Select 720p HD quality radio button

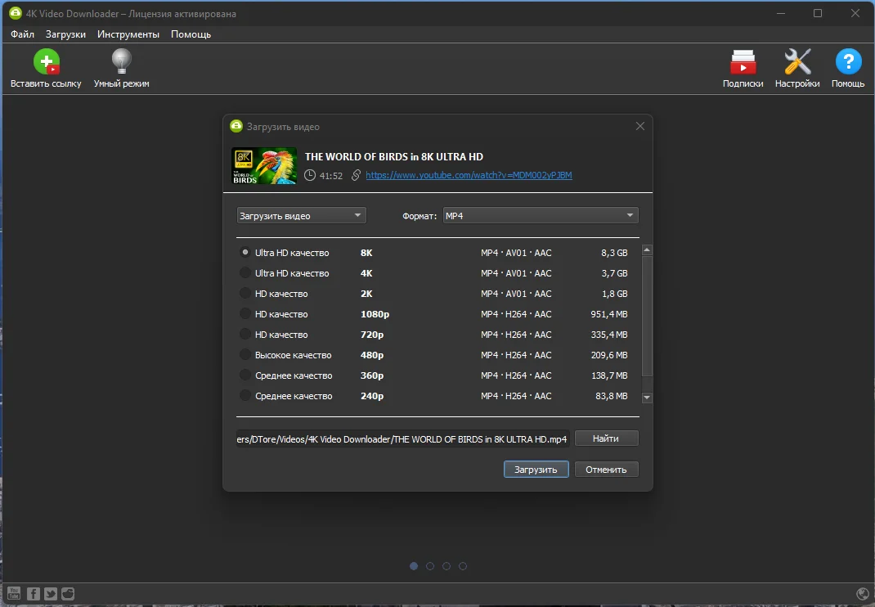245,335
